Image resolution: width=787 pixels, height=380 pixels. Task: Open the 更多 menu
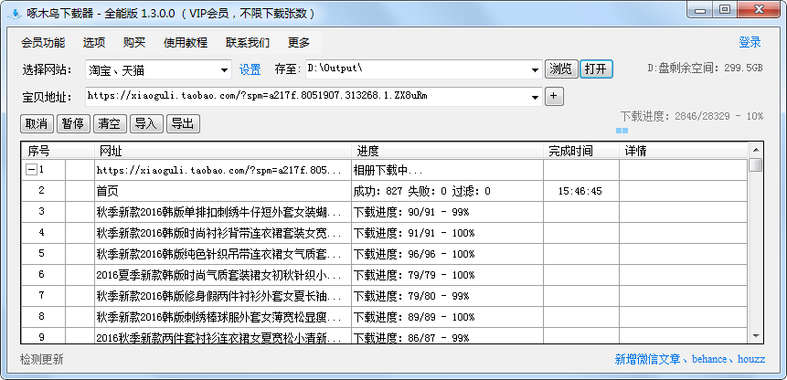point(299,42)
